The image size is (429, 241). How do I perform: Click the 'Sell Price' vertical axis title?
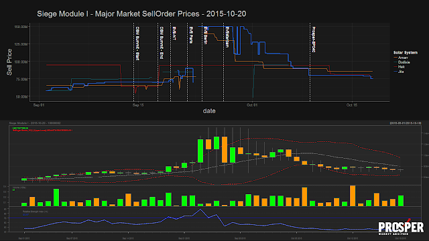point(9,62)
